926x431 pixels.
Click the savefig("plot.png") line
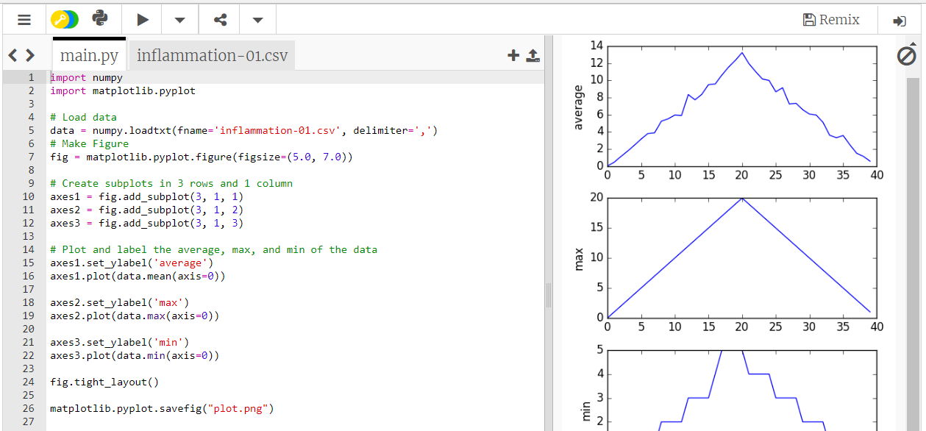click(162, 408)
